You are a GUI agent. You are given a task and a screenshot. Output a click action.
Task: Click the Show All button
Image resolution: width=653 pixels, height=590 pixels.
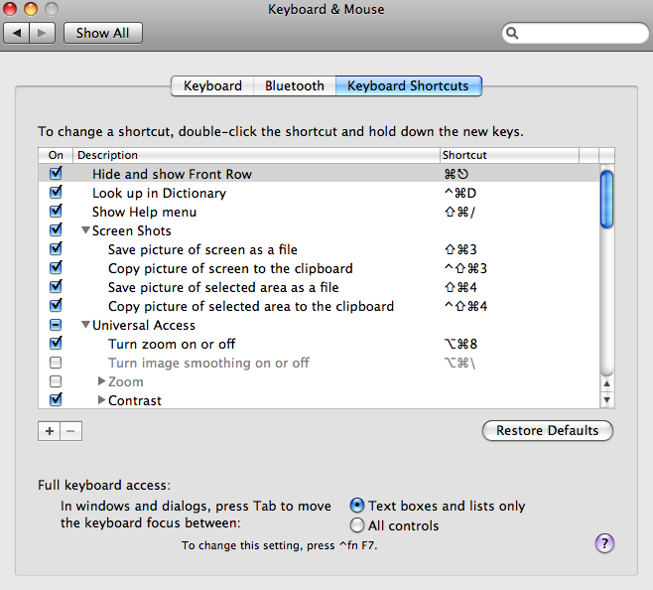[103, 33]
